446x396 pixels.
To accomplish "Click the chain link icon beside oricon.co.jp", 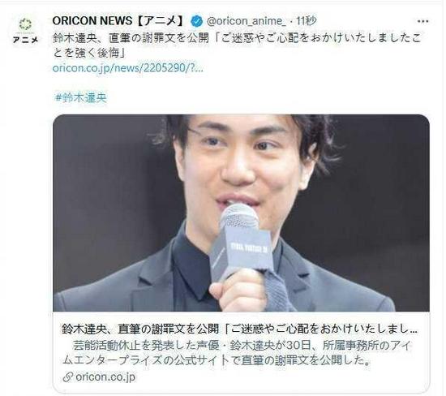I will coord(68,377).
